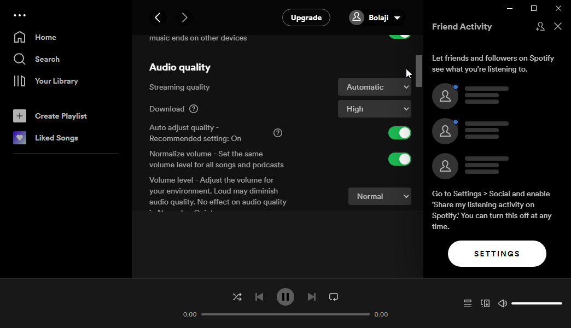
Task: Maximize the Spotify window
Action: (534, 8)
